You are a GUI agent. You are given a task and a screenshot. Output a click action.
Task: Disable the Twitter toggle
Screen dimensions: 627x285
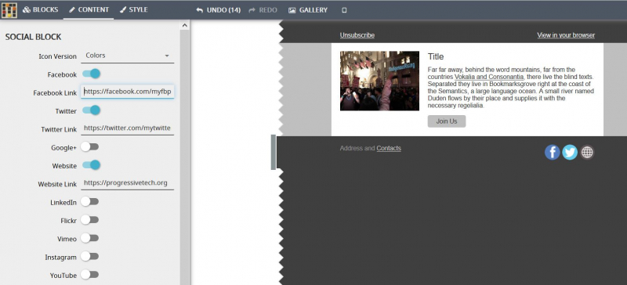coord(91,110)
